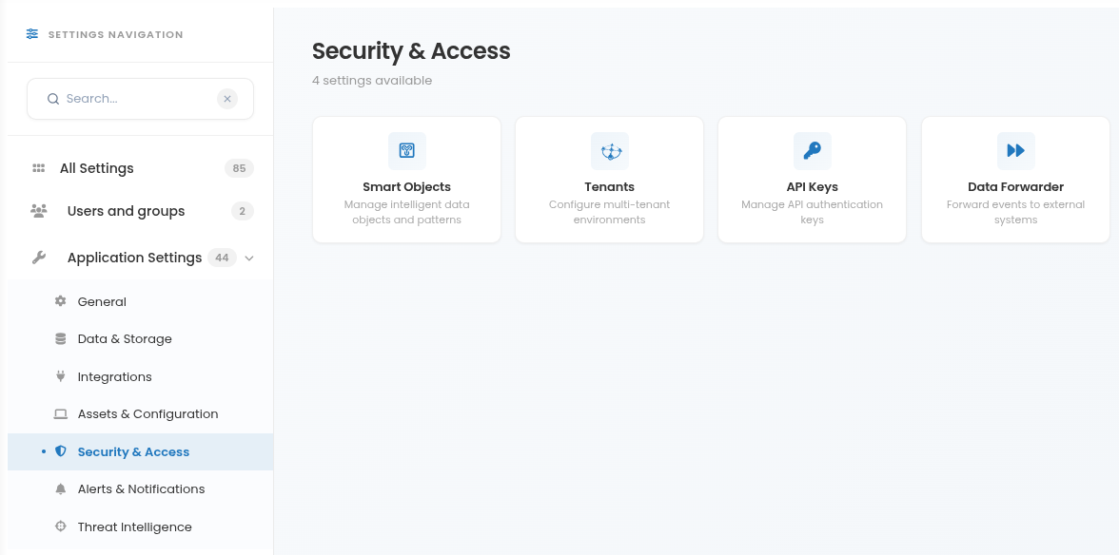The width and height of the screenshot is (1119, 555).
Task: Click the Integrations plug icon
Action: (61, 376)
